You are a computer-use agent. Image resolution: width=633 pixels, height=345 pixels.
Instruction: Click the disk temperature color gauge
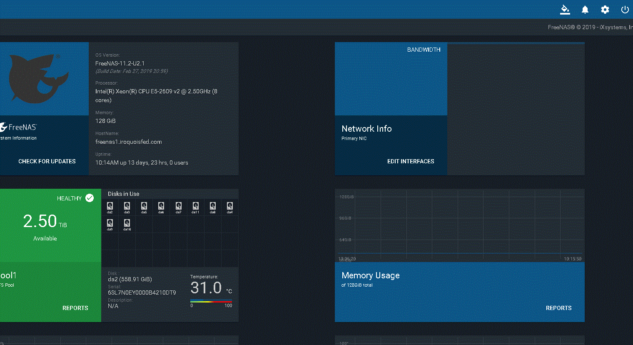click(x=211, y=301)
